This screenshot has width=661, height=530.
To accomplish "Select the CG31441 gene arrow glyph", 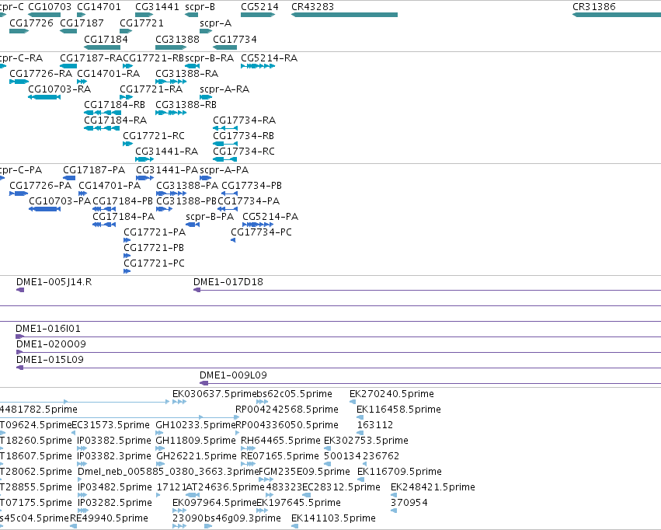I will (x=144, y=15).
